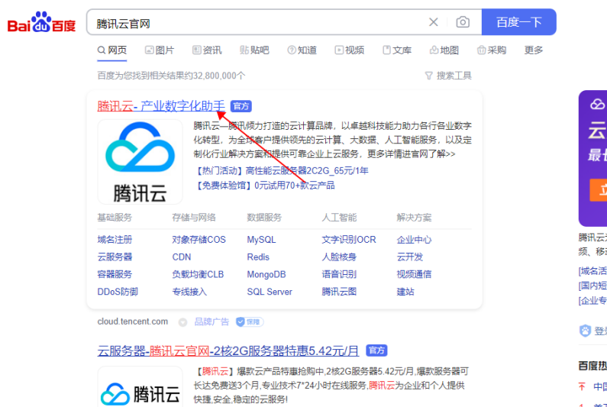Viewport: 607px width, 407px height.
Task: Open the DDoS防御 link
Action: click(x=118, y=292)
